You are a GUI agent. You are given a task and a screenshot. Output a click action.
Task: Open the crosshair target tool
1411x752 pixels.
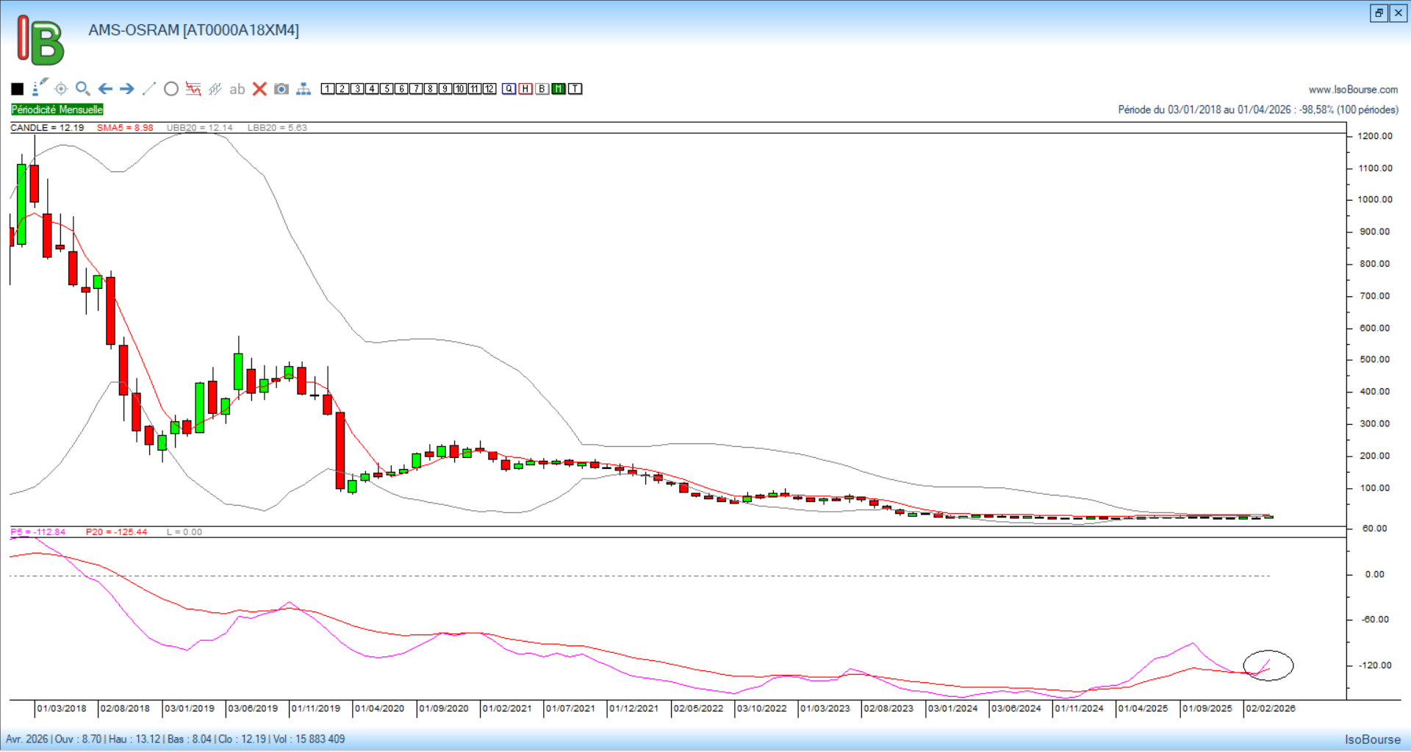pyautogui.click(x=61, y=89)
